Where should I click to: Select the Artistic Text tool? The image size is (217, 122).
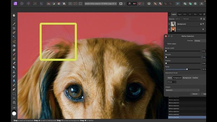coord(14,98)
